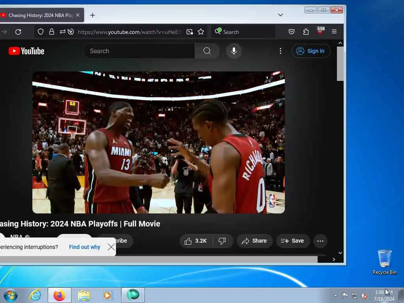Viewport: 404px width, 303px height.
Task: Open the site permissions icon
Action: pyautogui.click(x=62, y=32)
